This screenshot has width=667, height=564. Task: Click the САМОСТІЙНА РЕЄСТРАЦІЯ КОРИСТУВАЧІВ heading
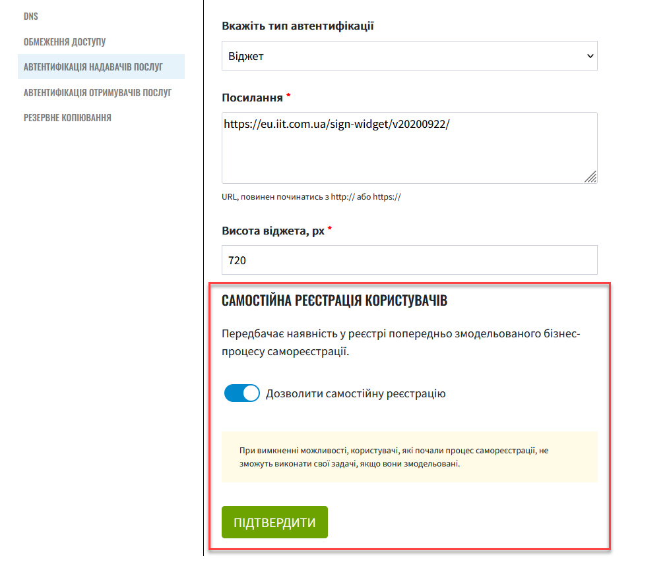click(334, 300)
